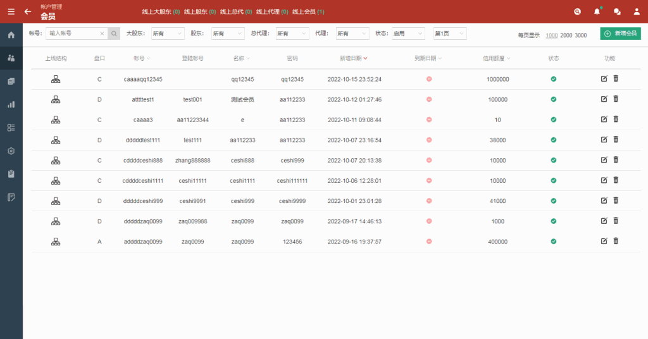The width and height of the screenshot is (648, 339).
Task: Open the members sidebar icon
Action: [x=11, y=58]
